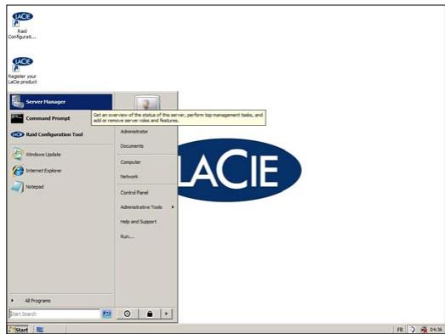Image resolution: width=445 pixels, height=334 pixels.
Task: Click the Server Manager icon in Start menu
Action: 18,101
